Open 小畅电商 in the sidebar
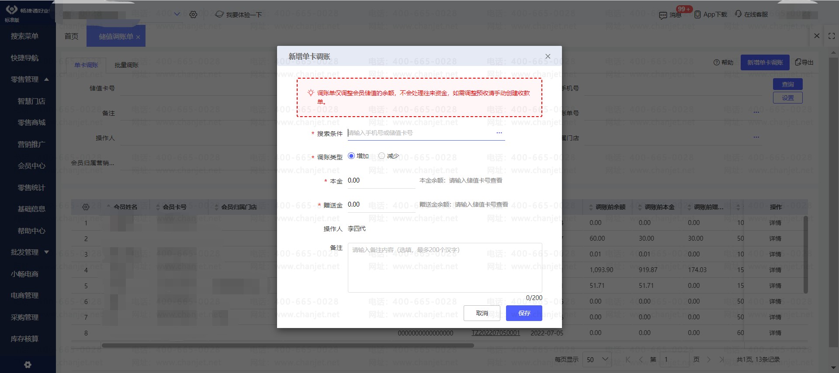Screen dimensions: 839x373 pos(25,274)
